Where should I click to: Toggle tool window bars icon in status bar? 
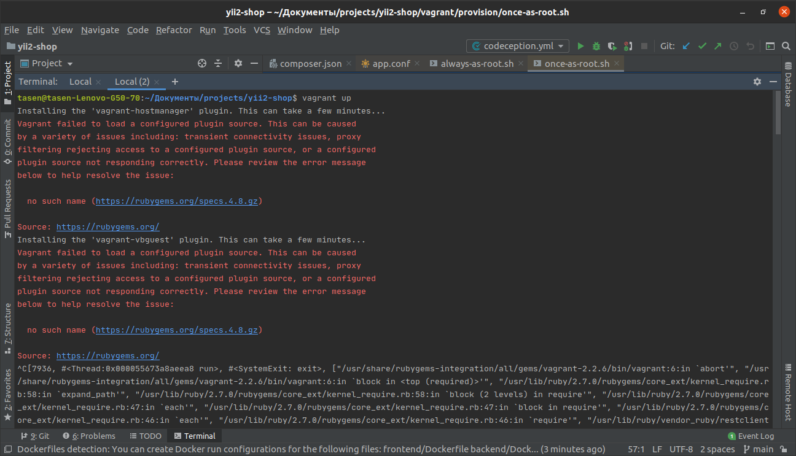point(7,449)
